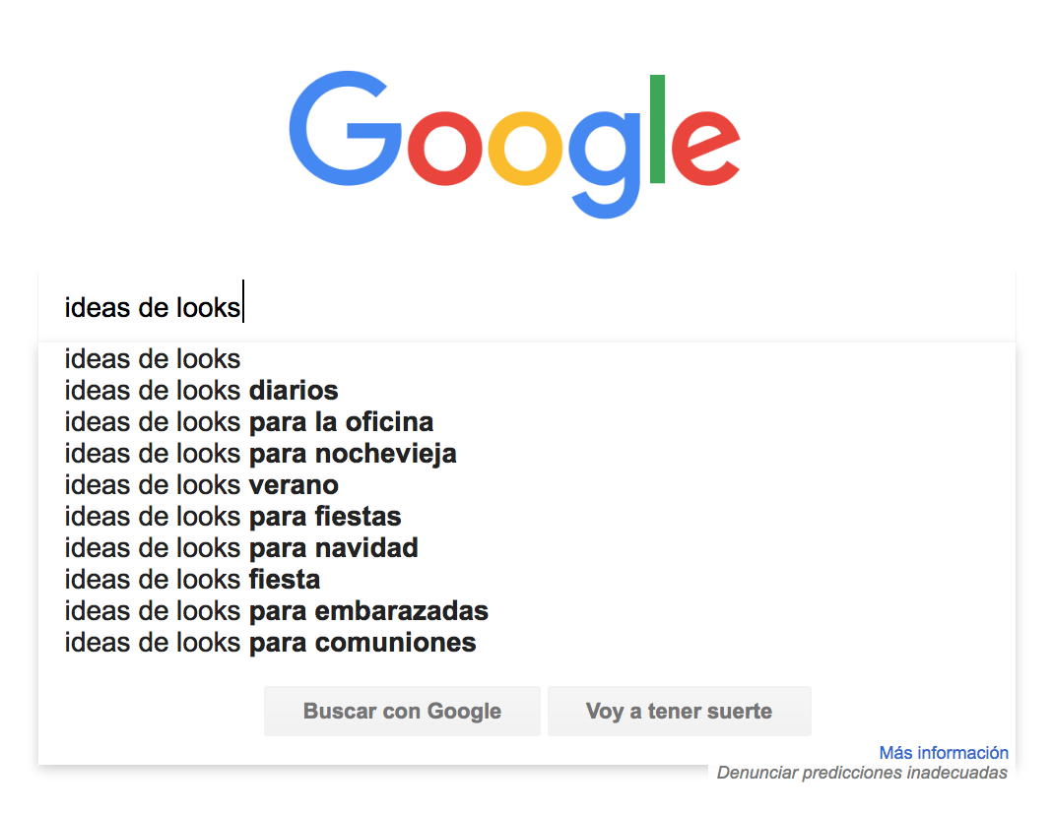The image size is (1052, 813).
Task: Pick 'ideas de looks para nochevieja' suggestion
Action: pyautogui.click(x=527, y=454)
